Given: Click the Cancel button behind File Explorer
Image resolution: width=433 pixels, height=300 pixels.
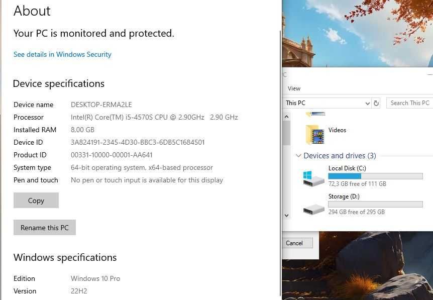Looking at the screenshot, I should click(297, 243).
